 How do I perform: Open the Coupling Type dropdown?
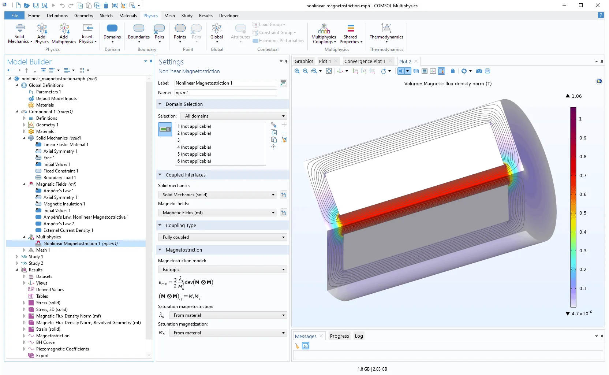(x=223, y=237)
